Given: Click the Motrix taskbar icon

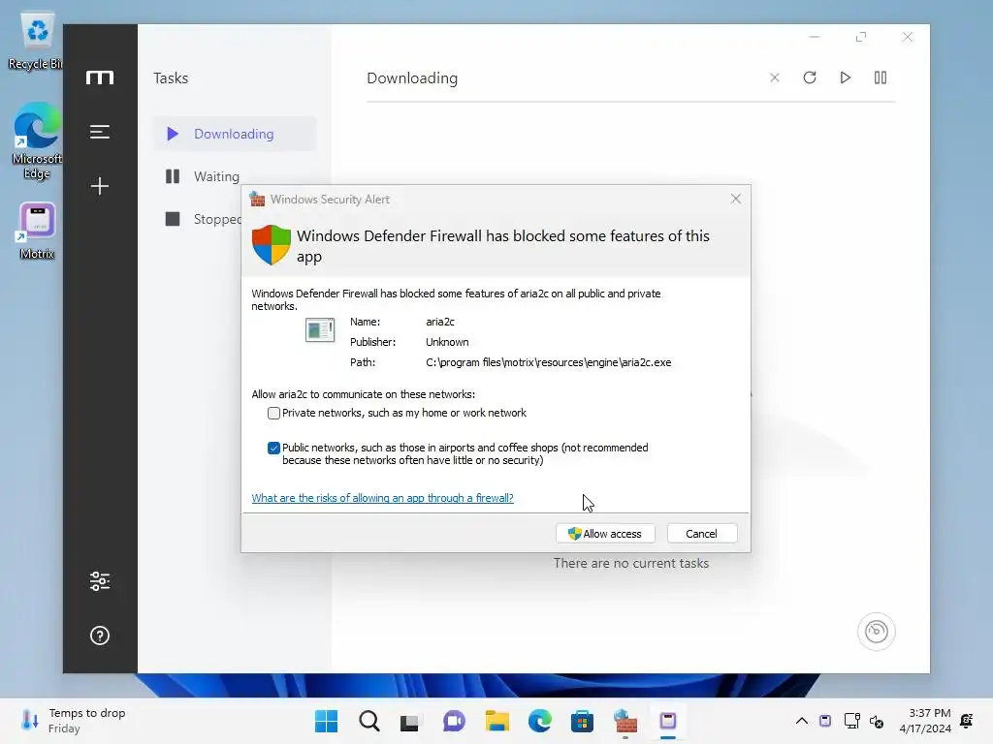Looking at the screenshot, I should click(x=668, y=721).
